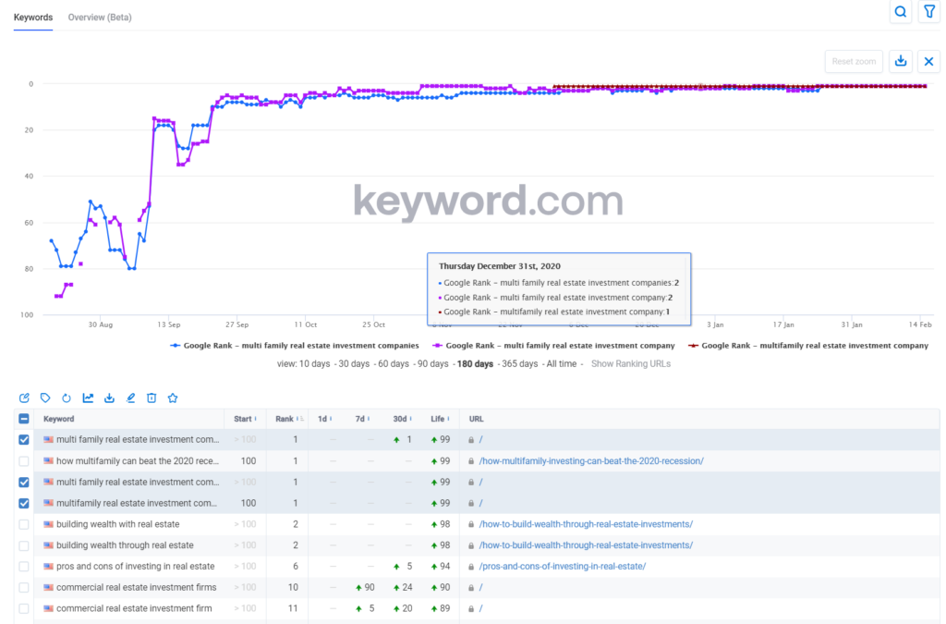Open URL link in building wealth with real estate row

pos(586,524)
